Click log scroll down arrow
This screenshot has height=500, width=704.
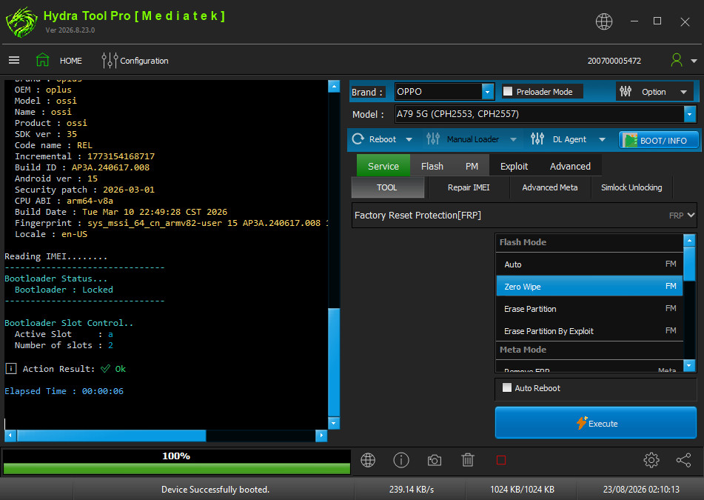(334, 423)
